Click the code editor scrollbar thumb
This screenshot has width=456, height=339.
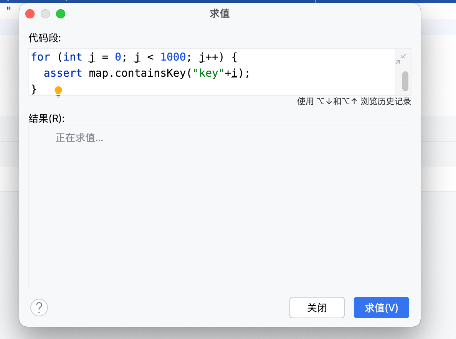(405, 81)
